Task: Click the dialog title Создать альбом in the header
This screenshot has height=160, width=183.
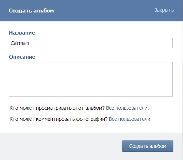Action: pyautogui.click(x=31, y=11)
